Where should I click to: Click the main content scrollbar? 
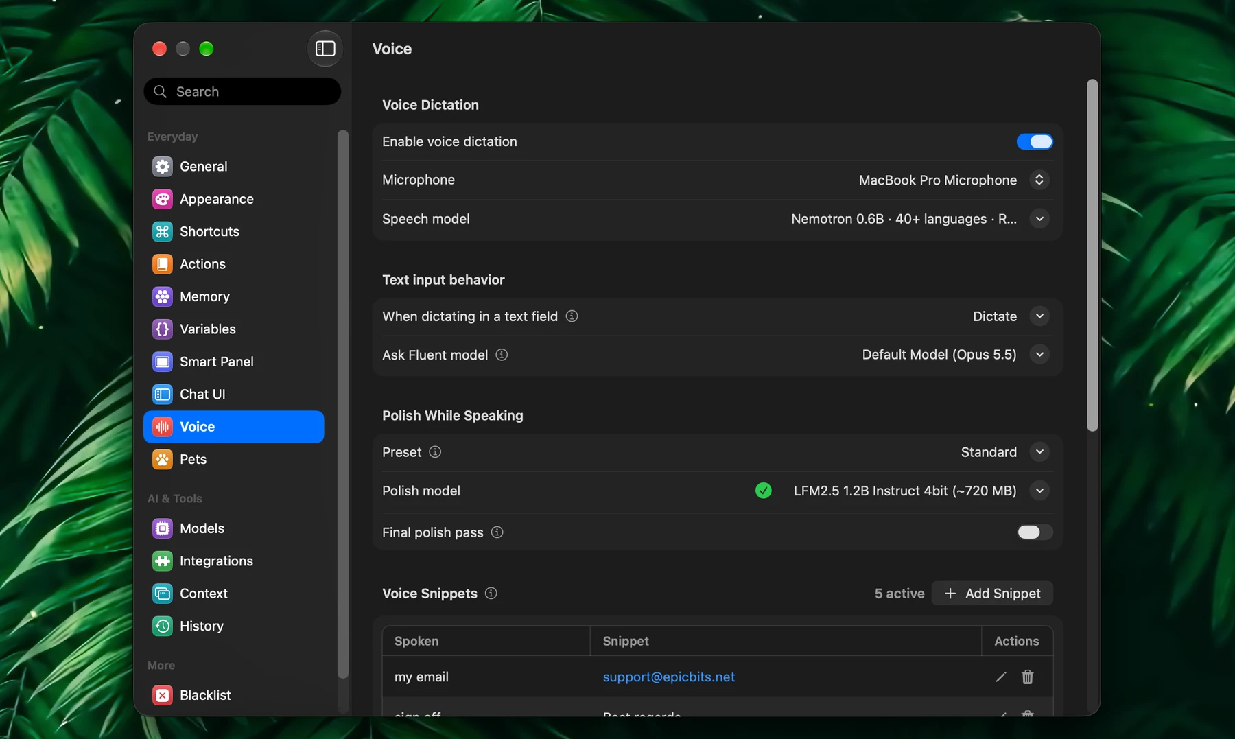click(x=1092, y=255)
